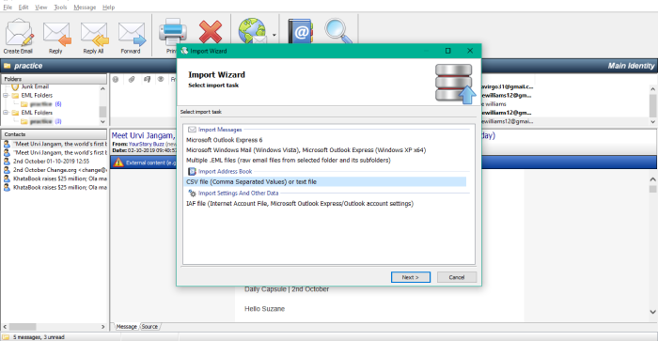Switch to the Message tab
The image size is (658, 341).
point(126,326)
